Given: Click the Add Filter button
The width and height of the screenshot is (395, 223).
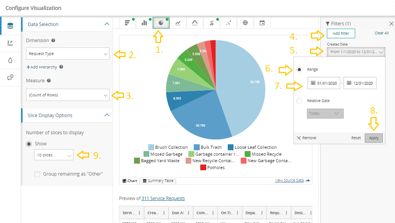Looking at the screenshot, I should [341, 34].
